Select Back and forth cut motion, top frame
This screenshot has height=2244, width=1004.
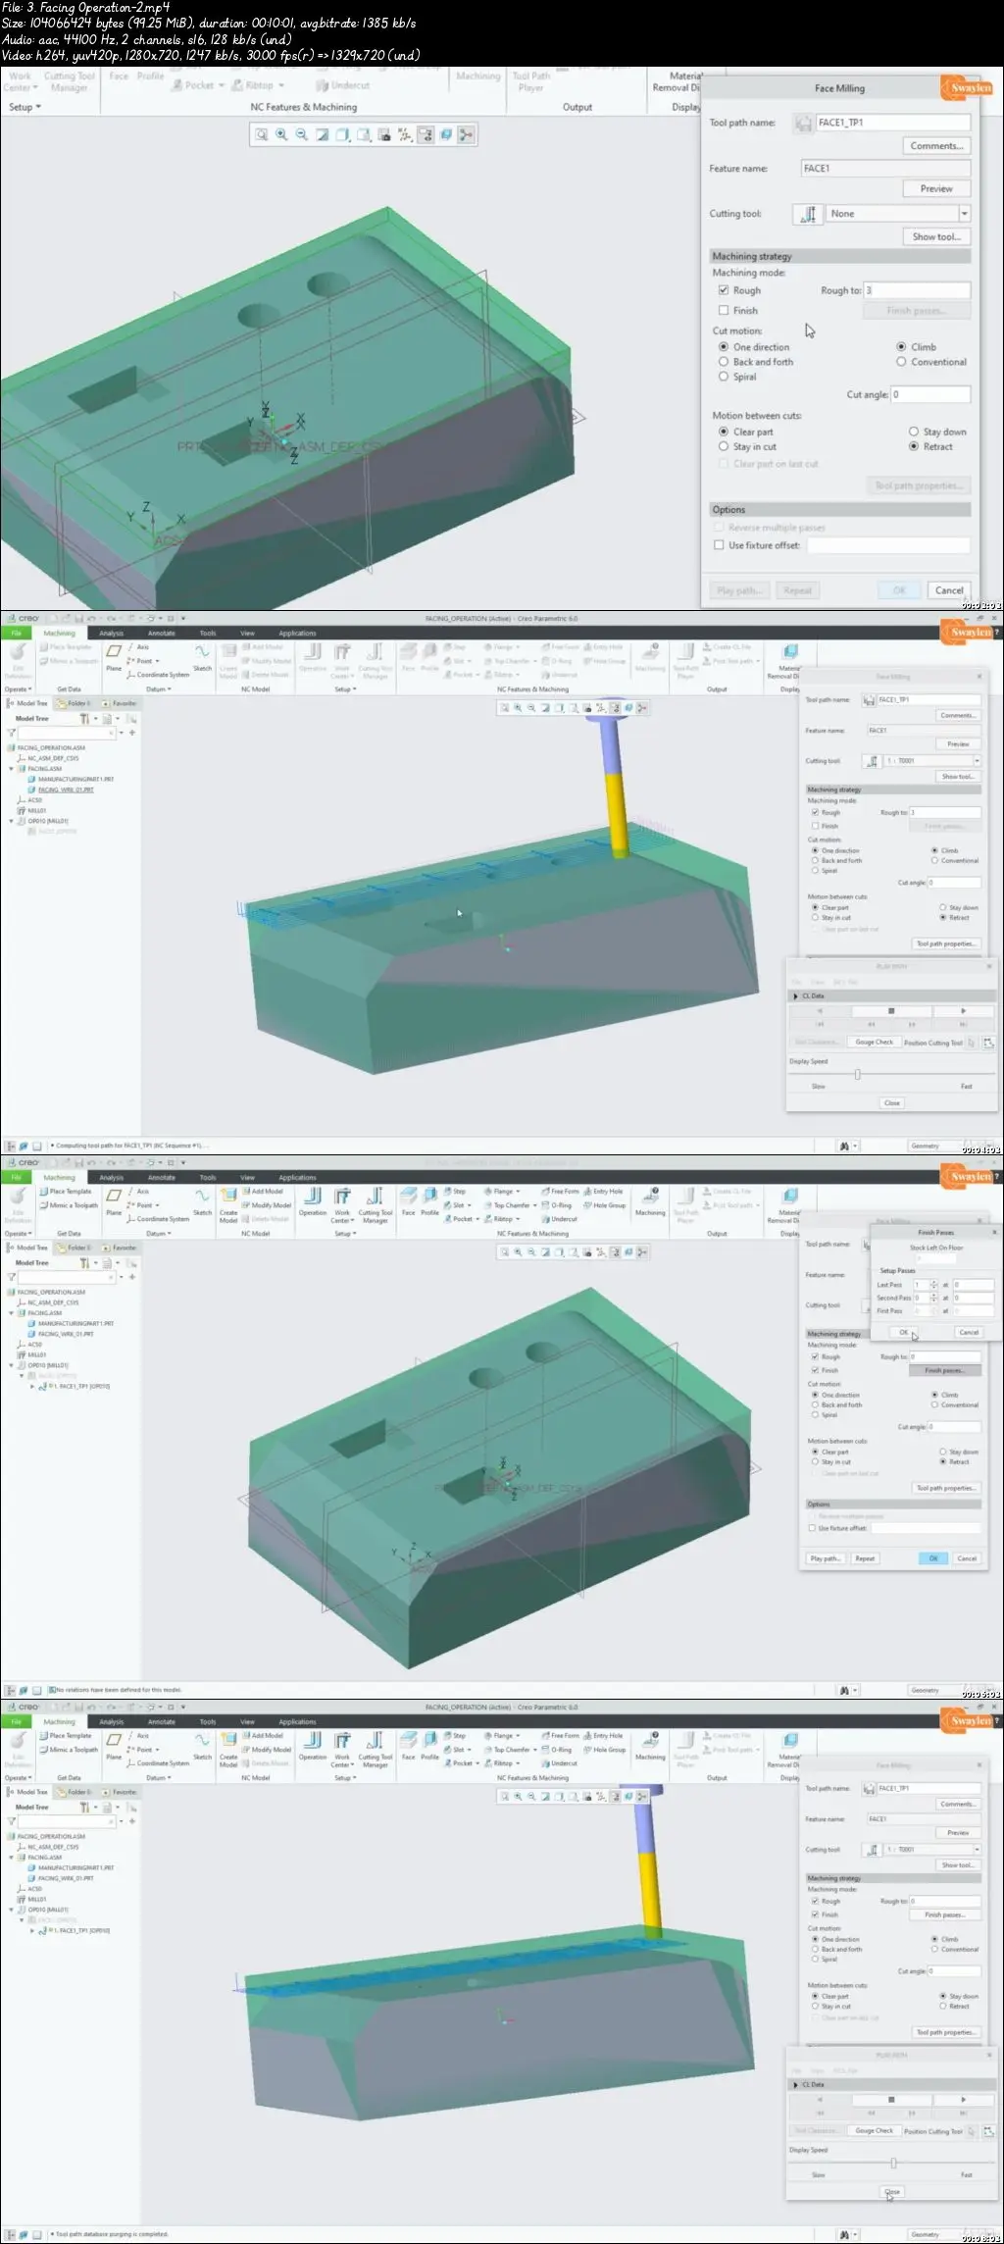(724, 362)
